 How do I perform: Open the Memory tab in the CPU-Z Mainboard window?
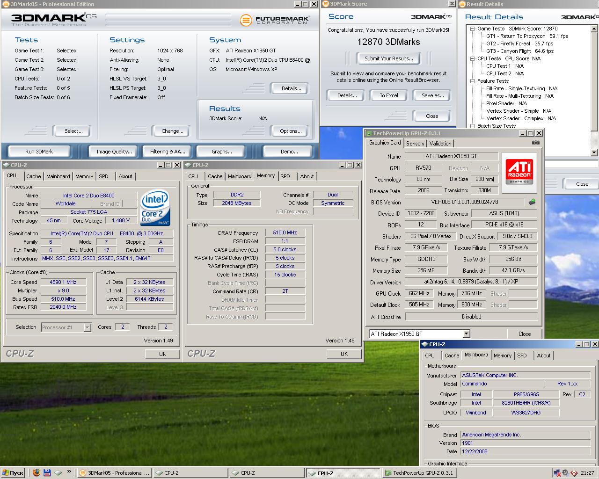tap(502, 356)
